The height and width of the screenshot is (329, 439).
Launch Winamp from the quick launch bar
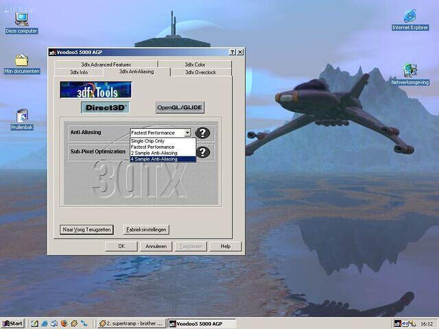(74, 324)
